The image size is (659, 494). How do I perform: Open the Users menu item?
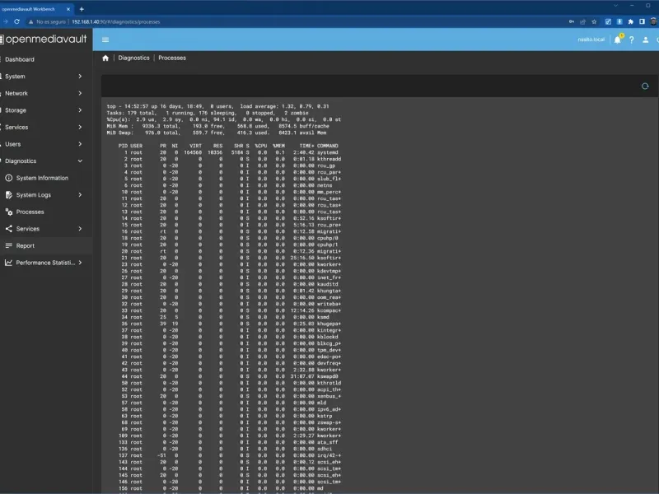point(46,143)
